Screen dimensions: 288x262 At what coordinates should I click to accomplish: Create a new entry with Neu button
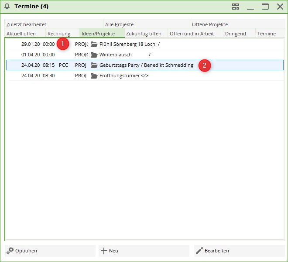(110, 251)
